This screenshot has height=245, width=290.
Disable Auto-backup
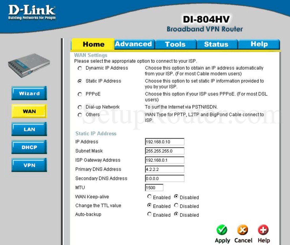point(176,214)
